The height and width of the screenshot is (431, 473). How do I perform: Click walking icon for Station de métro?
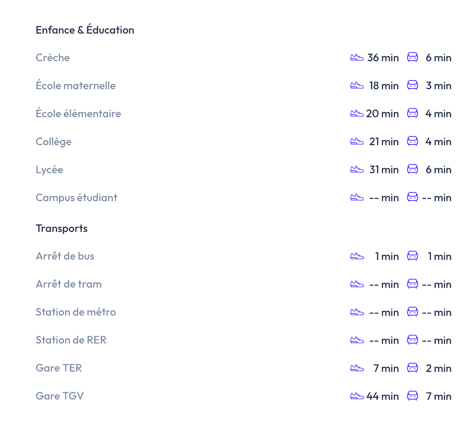click(357, 312)
